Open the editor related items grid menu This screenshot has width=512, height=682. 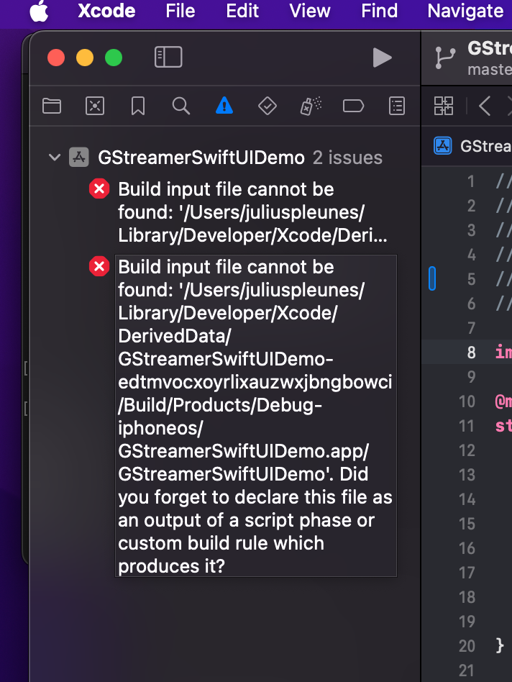pyautogui.click(x=444, y=106)
